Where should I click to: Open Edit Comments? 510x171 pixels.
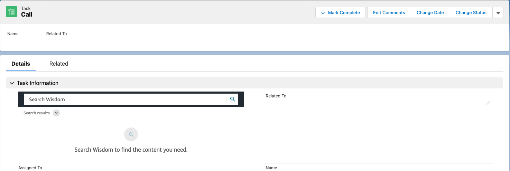point(389,12)
